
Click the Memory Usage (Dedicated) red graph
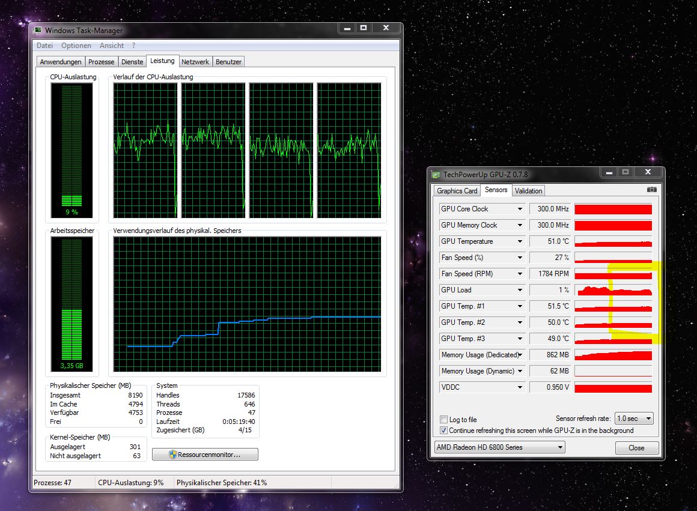(613, 355)
